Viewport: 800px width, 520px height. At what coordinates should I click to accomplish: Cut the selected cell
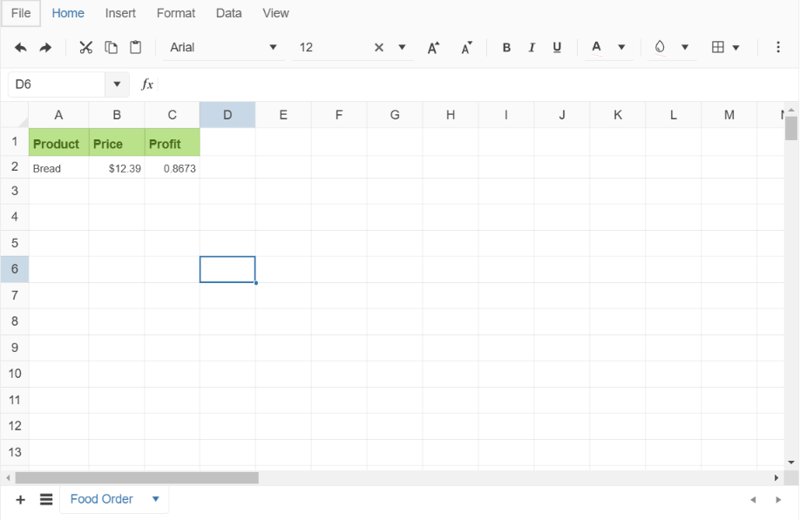coord(85,48)
